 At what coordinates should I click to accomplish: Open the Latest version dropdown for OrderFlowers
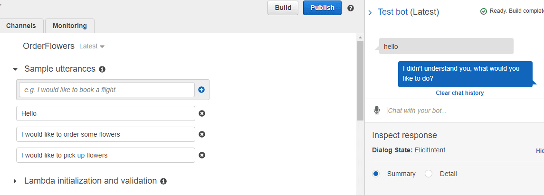(92, 46)
